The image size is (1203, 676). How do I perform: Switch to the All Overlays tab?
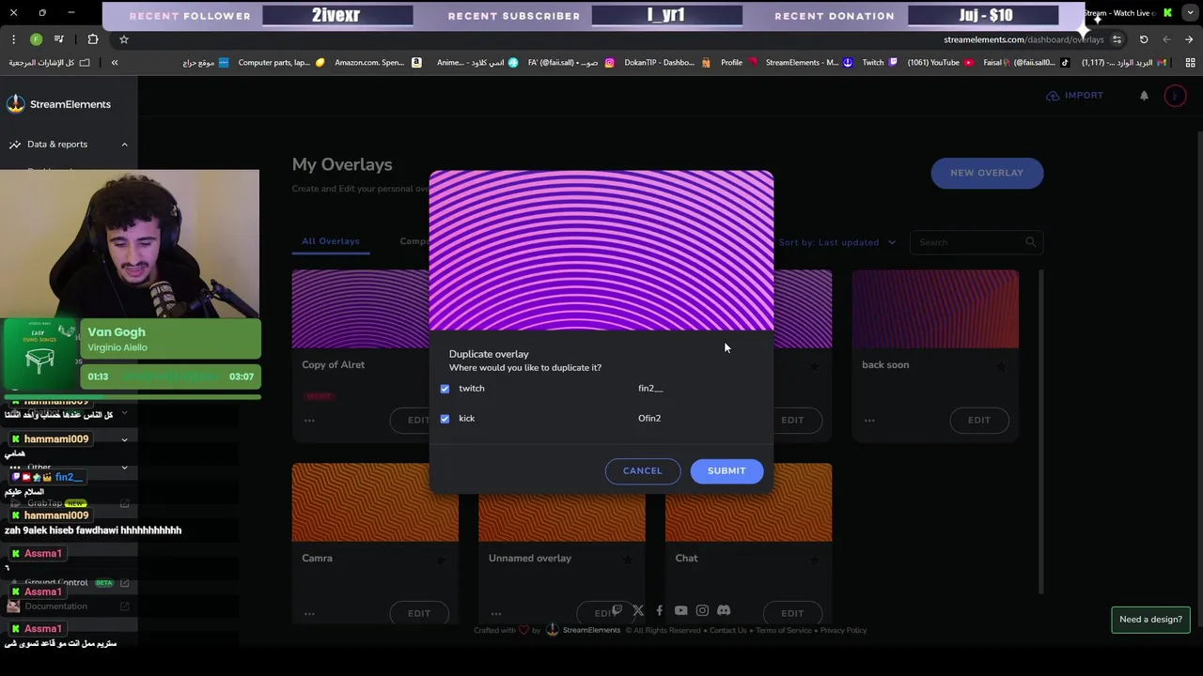click(331, 241)
